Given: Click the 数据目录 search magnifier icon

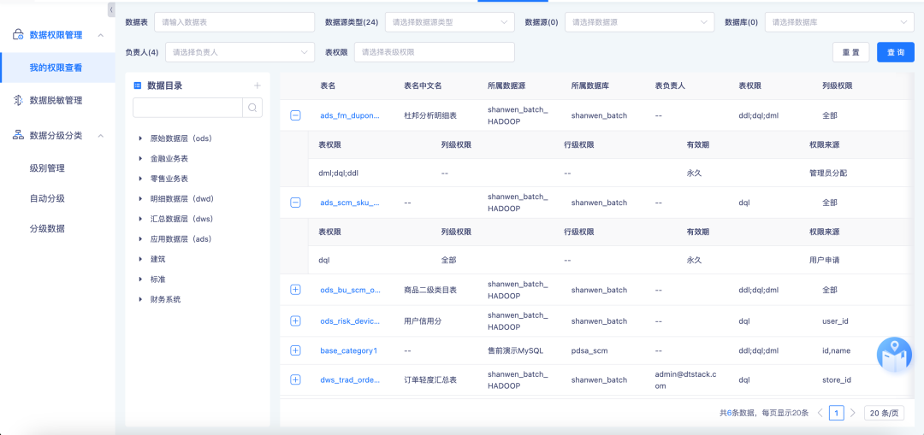Looking at the screenshot, I should coord(252,108).
